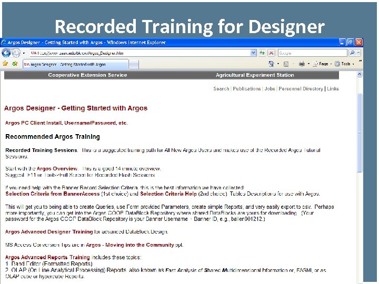Open the search provider options dropdown

tap(358, 53)
